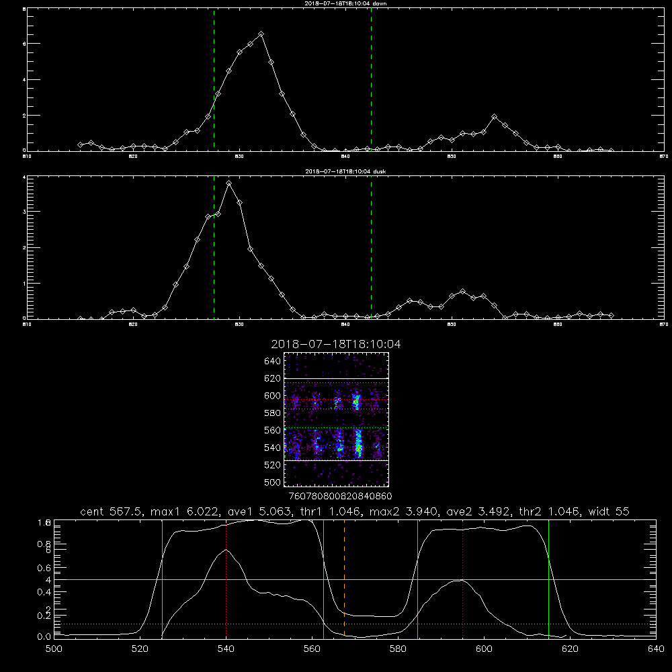Click the bottom plot x-axis label 520
Image resolution: width=672 pixels, height=672 pixels.
click(140, 649)
